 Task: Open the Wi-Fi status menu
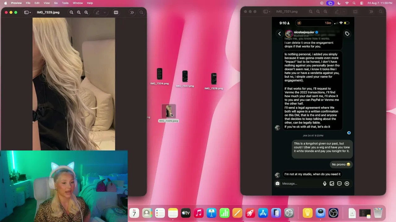point(347,3)
